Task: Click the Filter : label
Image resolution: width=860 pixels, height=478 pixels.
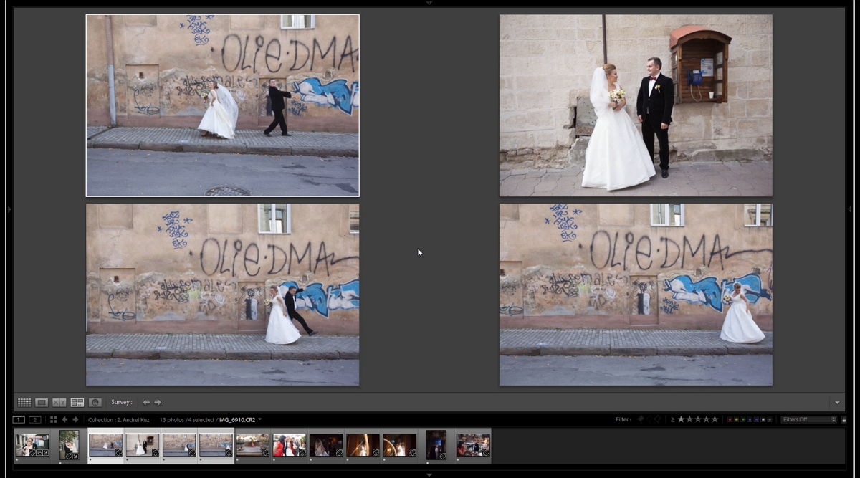Action: click(x=623, y=419)
